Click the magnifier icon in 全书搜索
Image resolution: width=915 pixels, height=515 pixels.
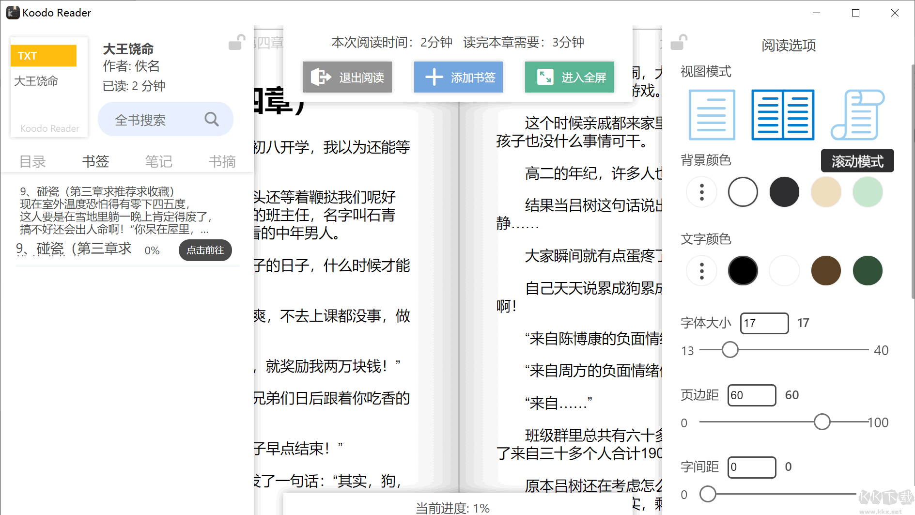pyautogui.click(x=212, y=119)
